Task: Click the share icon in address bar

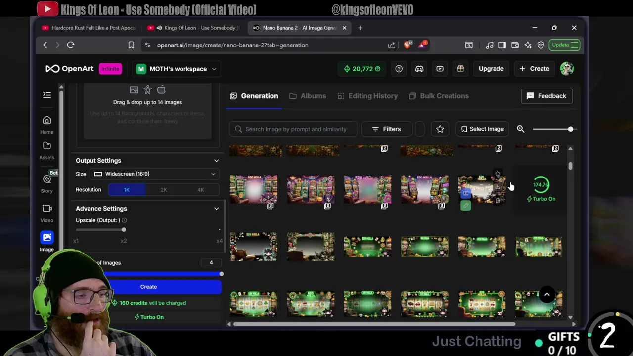Action: click(x=392, y=45)
